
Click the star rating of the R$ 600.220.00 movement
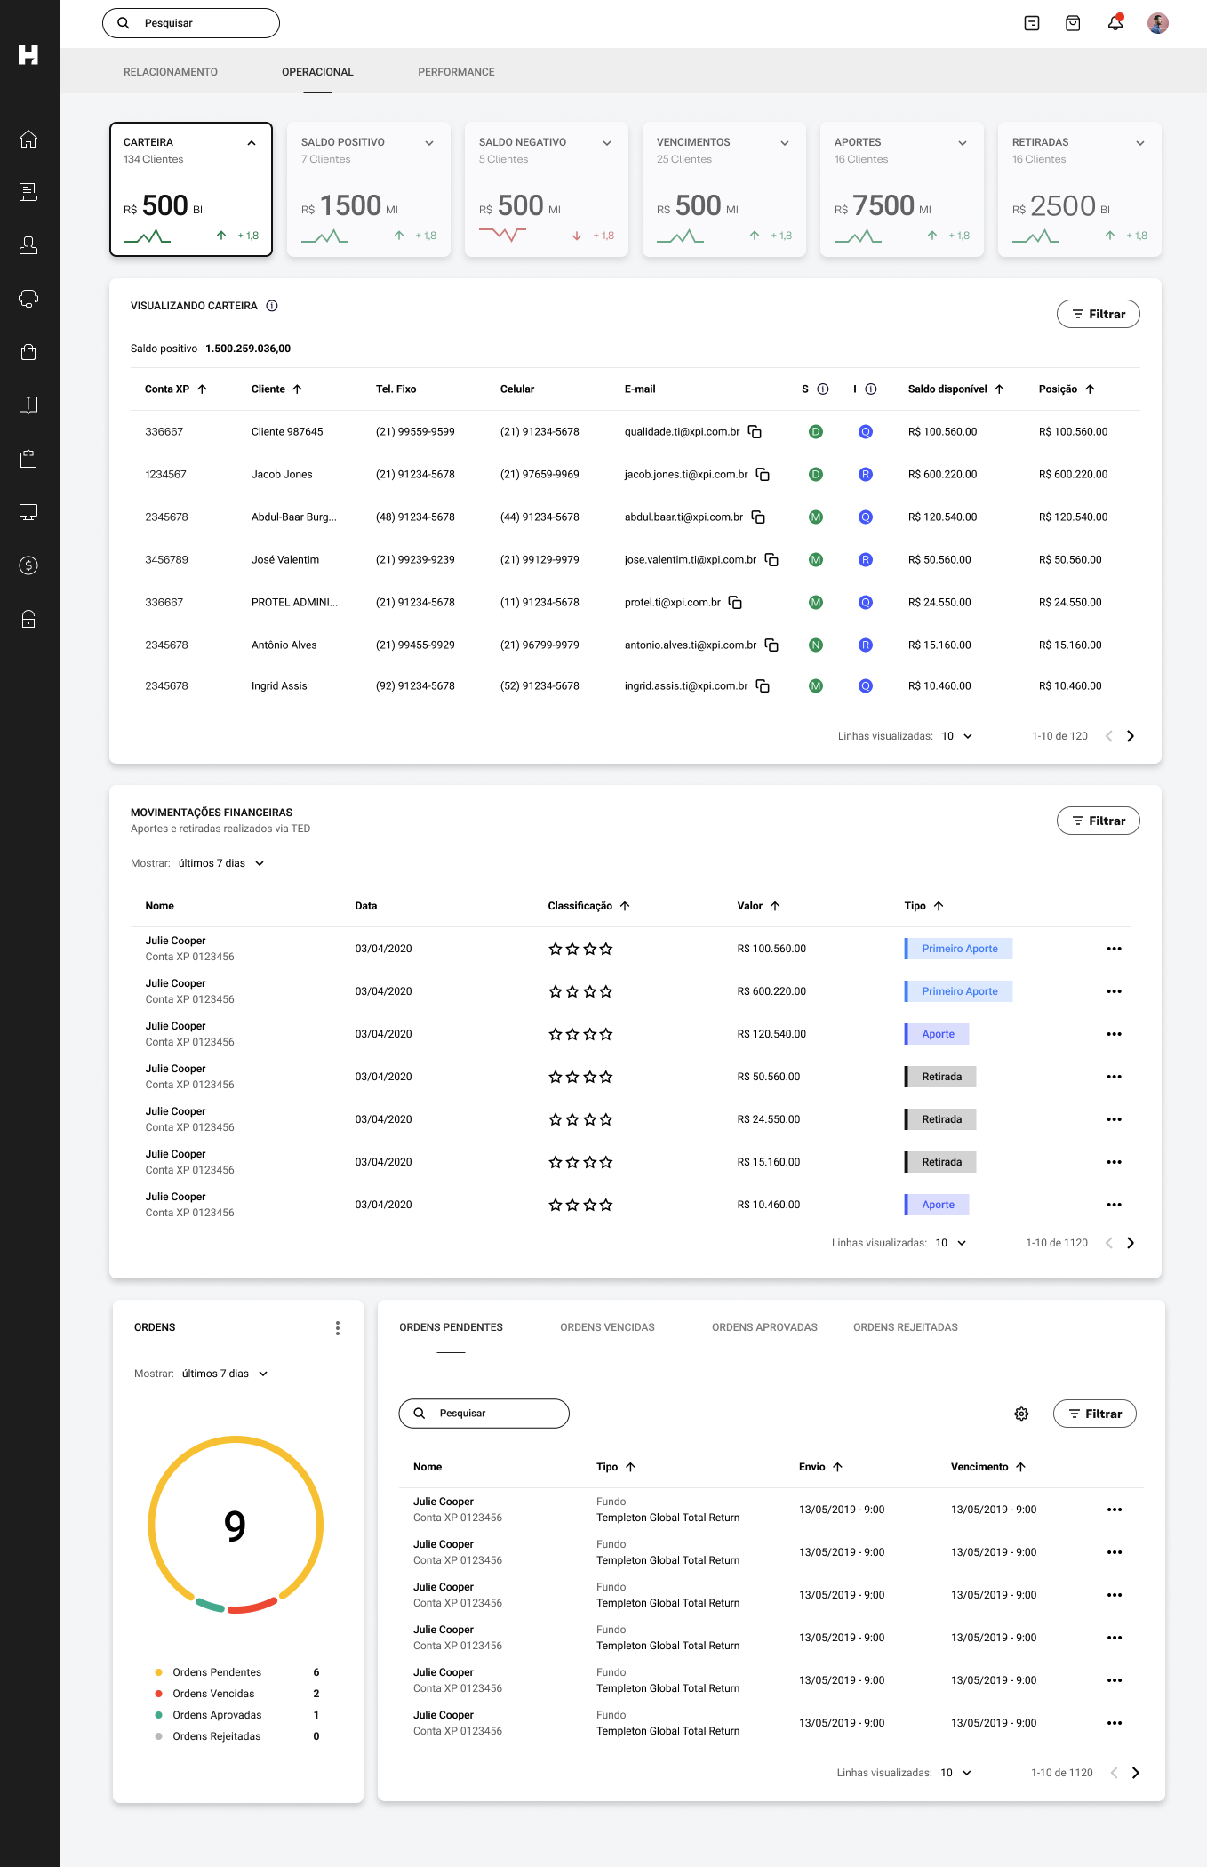click(580, 991)
